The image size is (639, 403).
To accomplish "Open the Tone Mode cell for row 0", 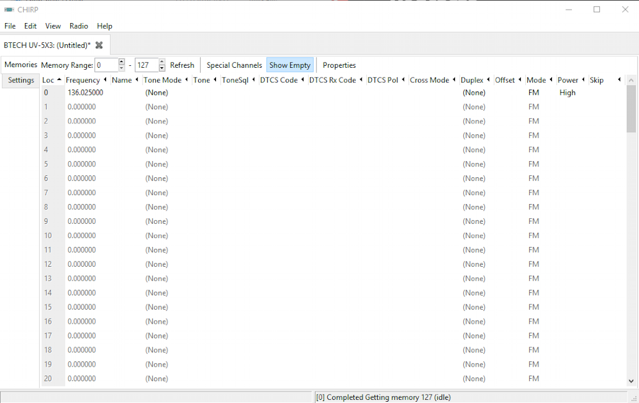I will (157, 93).
